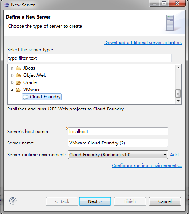The width and height of the screenshot is (189, 214).
Task: Expand the ObjectWeb tree node
Action: point(12,75)
